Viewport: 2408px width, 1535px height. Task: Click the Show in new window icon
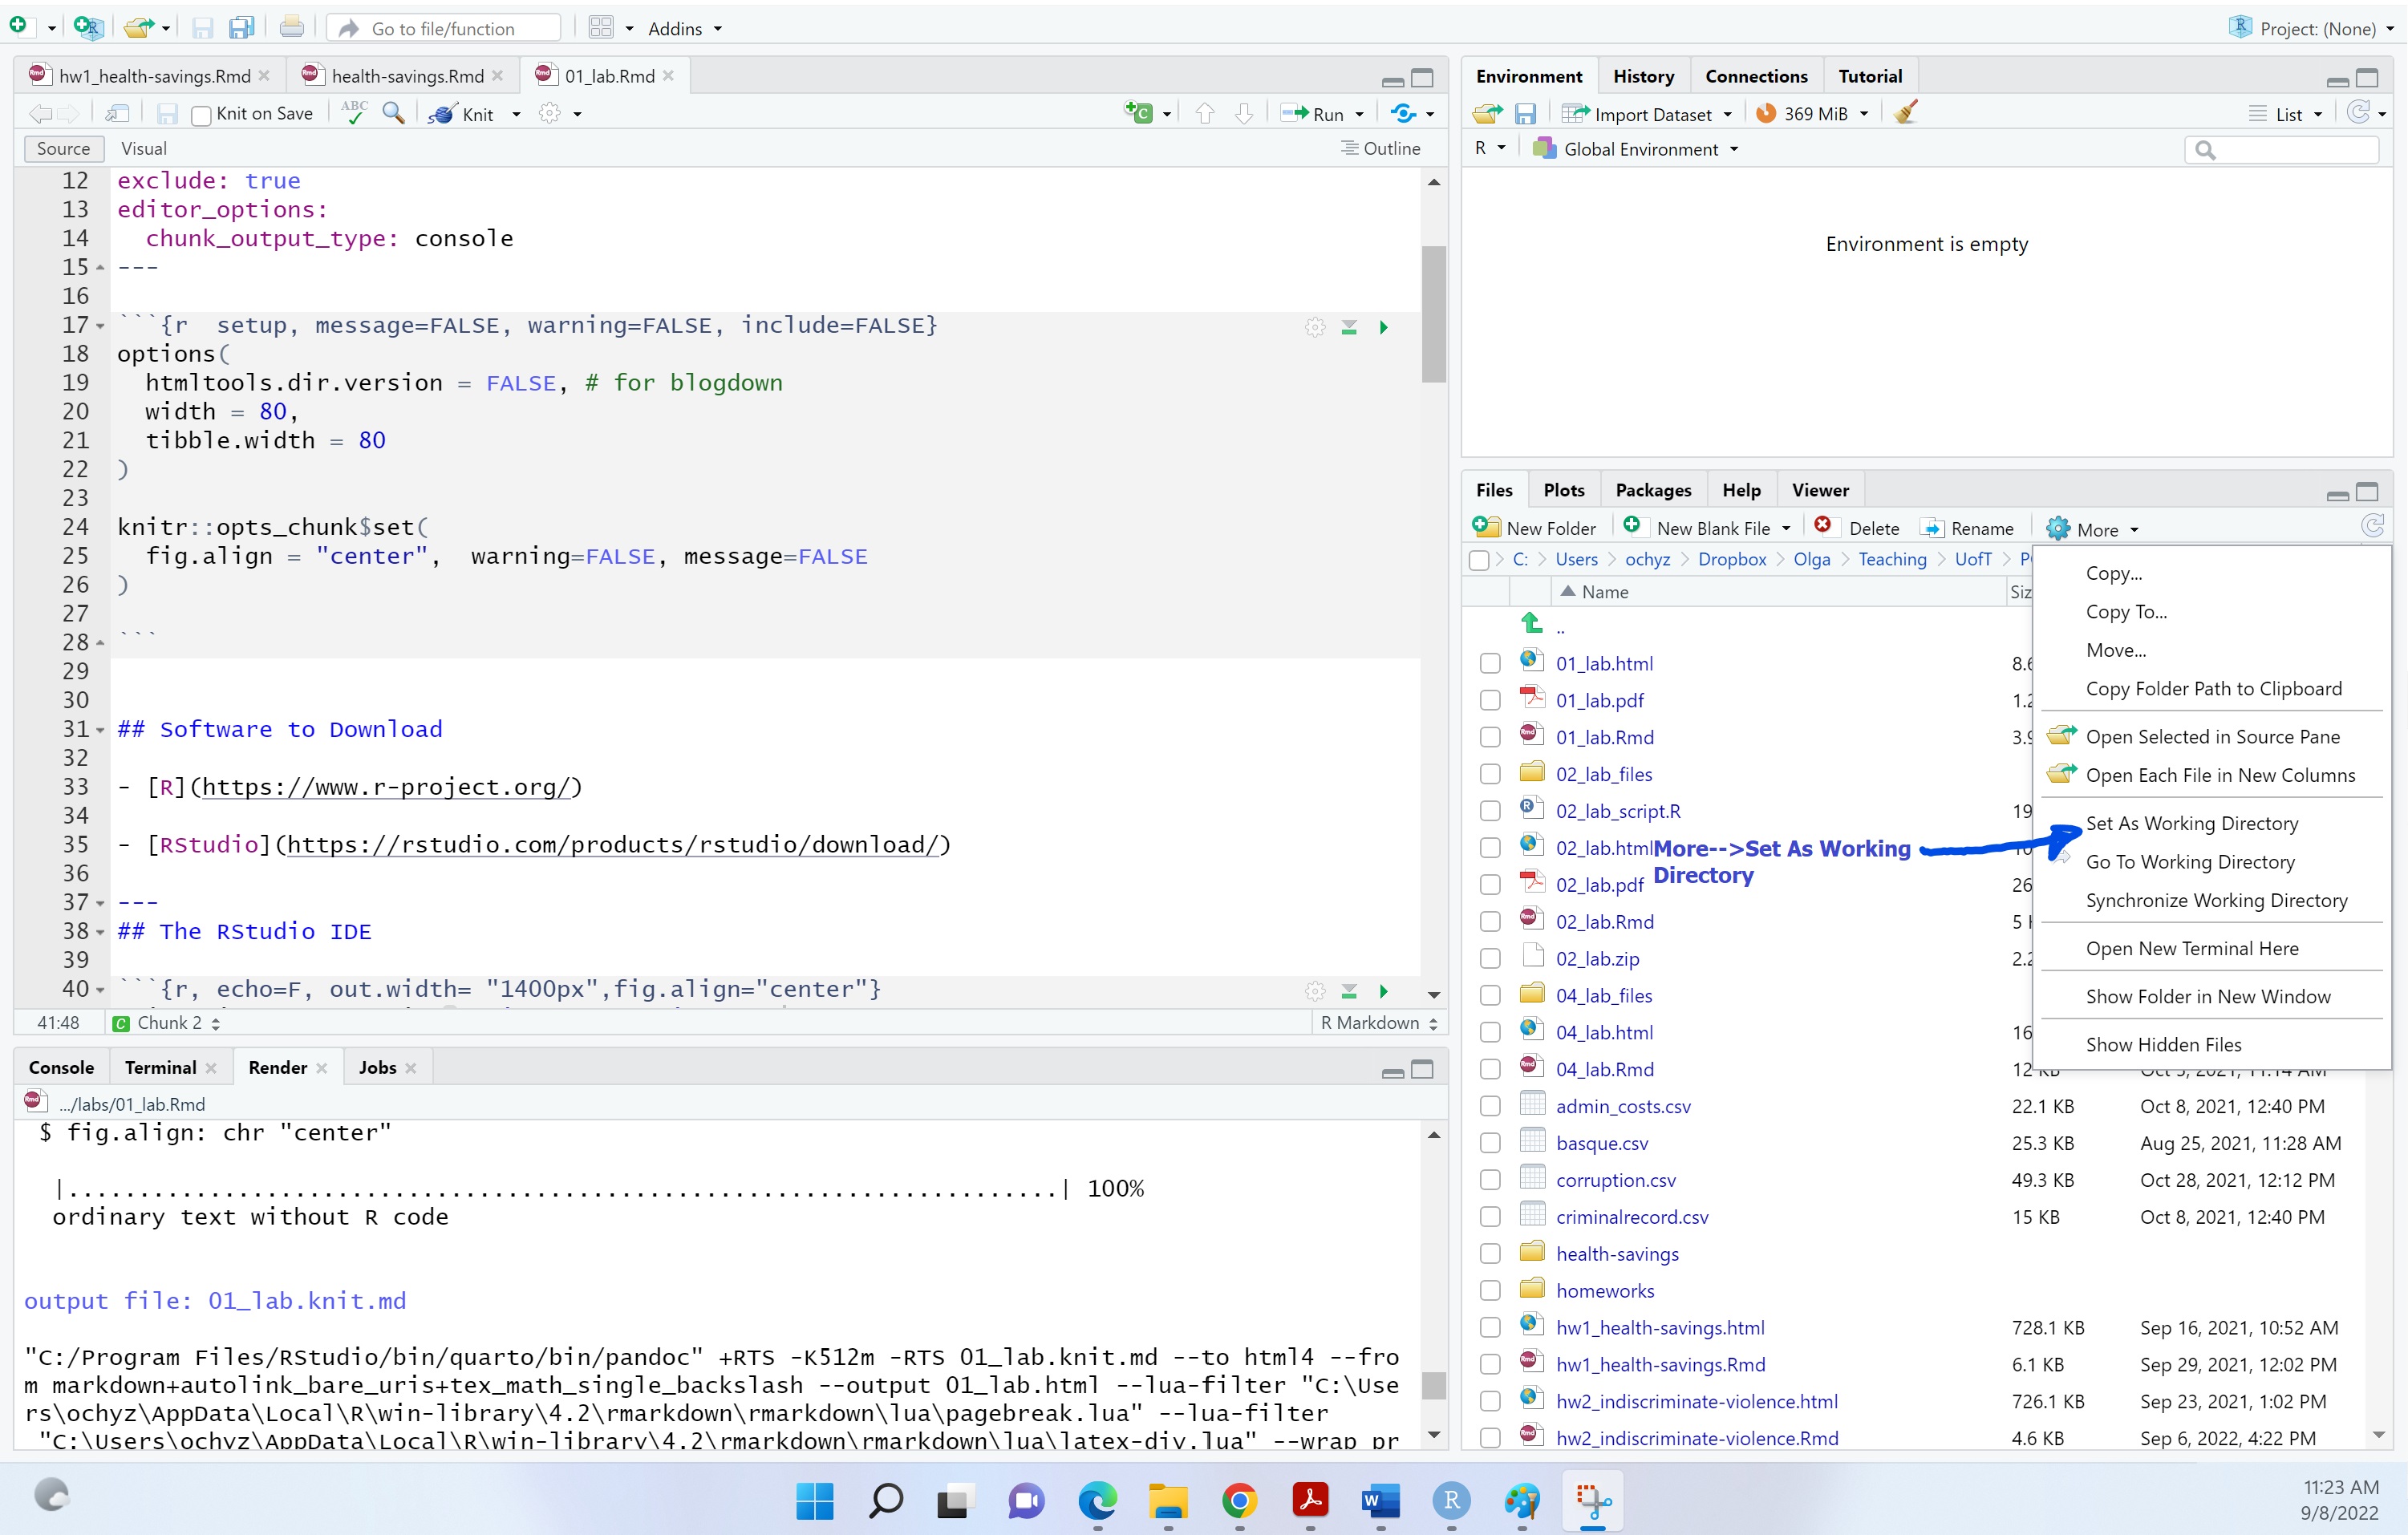pos(117,114)
